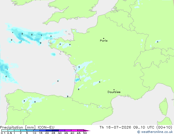Image resolution: width=174 pixels, height=134 pixels.
Task: Pick the 0.1–0.5 mm legend color swatch
Action: [x=5, y=130]
